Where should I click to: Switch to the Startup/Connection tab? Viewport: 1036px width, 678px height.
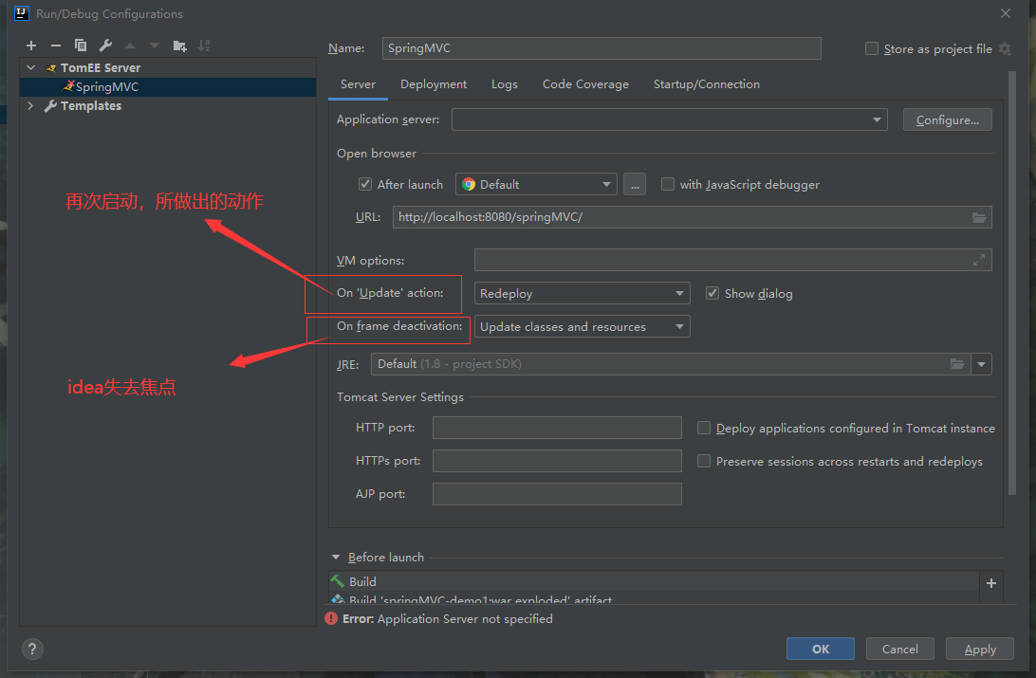click(706, 84)
